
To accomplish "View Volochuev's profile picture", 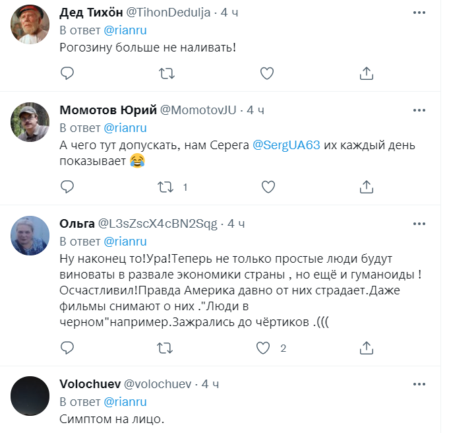I will [x=30, y=396].
